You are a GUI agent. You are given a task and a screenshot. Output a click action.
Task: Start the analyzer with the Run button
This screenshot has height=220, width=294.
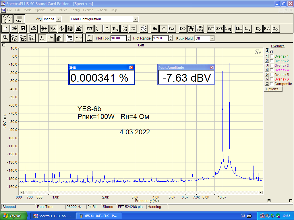(x=7, y=19)
